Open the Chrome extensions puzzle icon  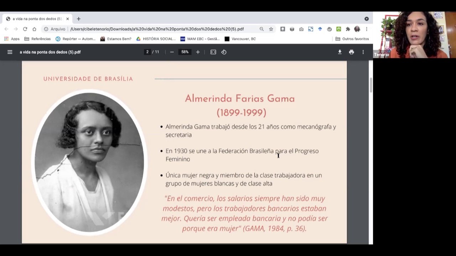[x=348, y=29]
